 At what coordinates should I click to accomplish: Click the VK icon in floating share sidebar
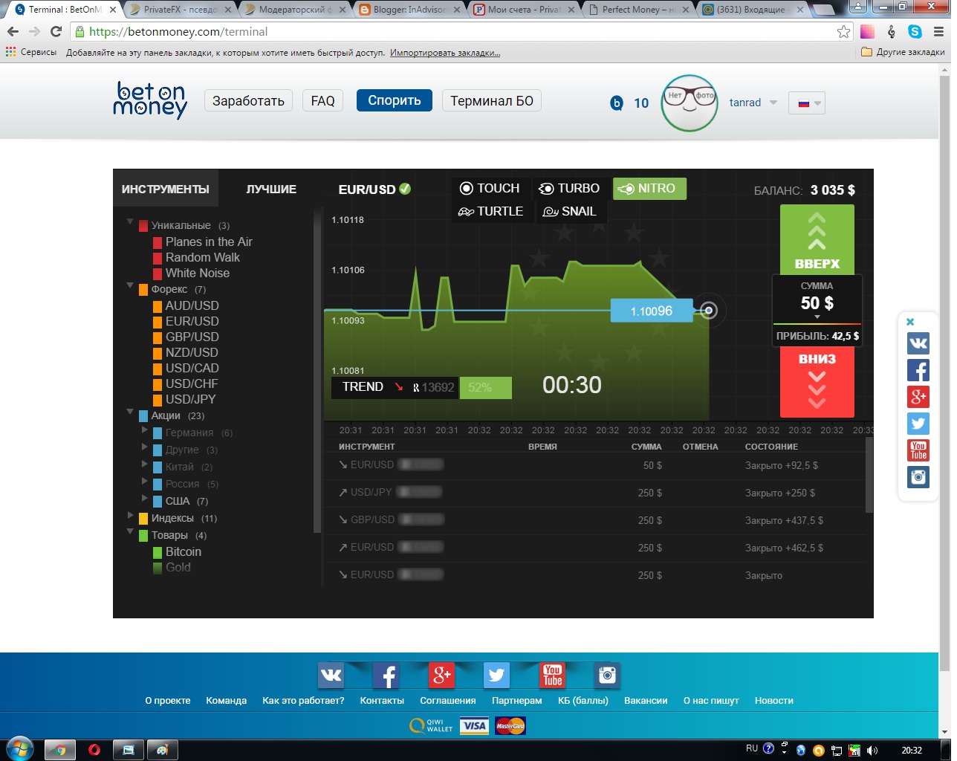[x=918, y=343]
